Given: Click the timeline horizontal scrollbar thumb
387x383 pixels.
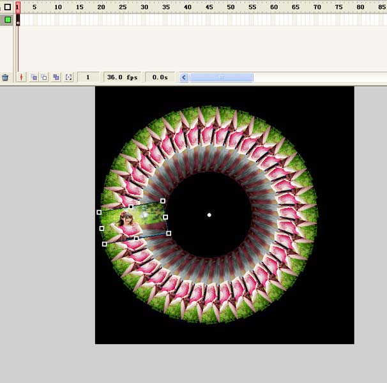Looking at the screenshot, I should tap(222, 77).
